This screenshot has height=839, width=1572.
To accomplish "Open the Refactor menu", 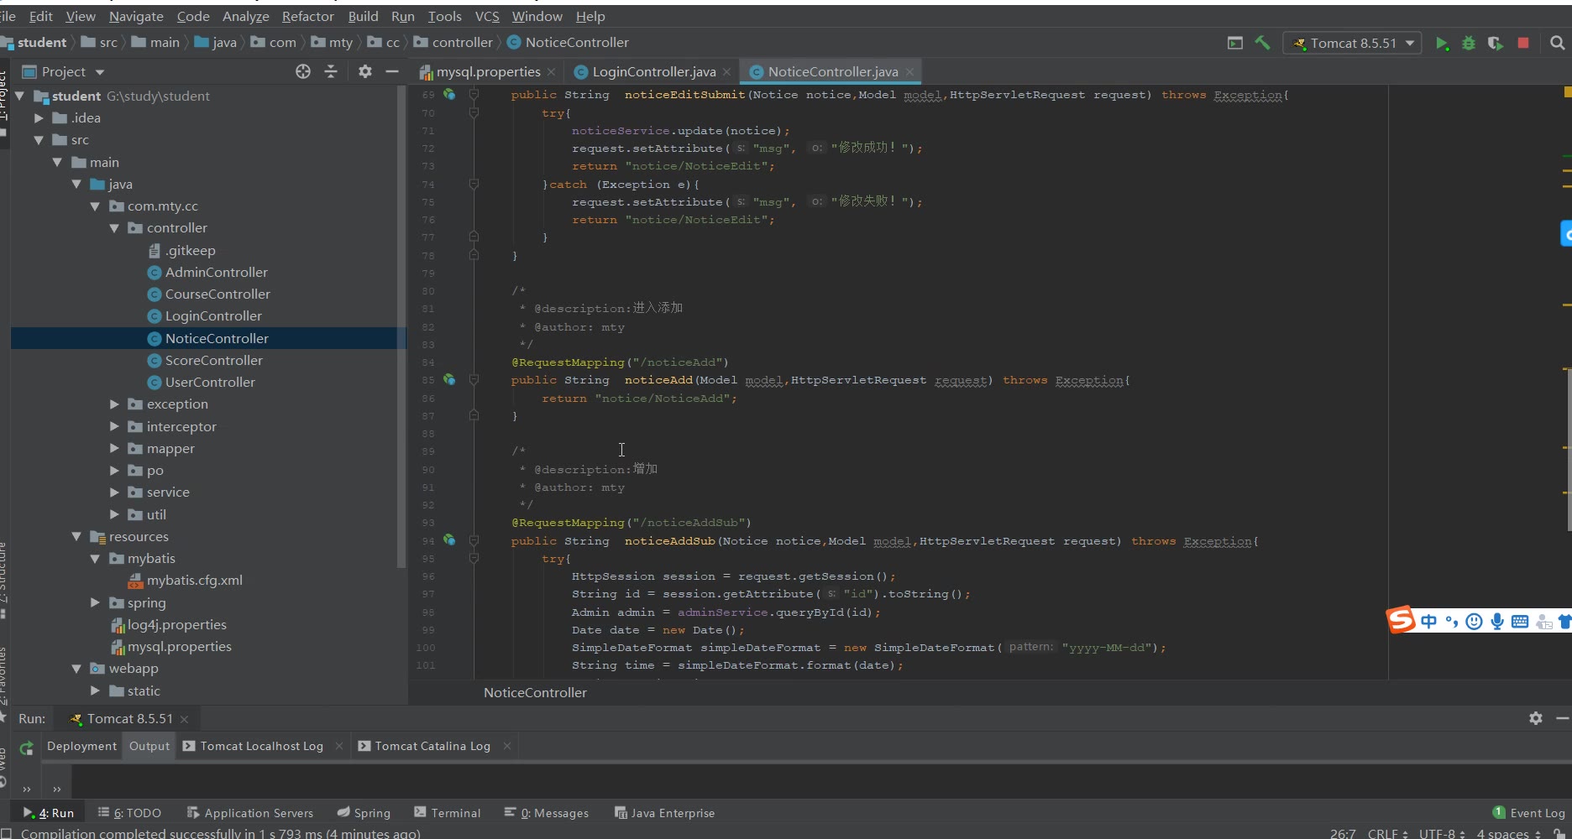I will tap(307, 16).
